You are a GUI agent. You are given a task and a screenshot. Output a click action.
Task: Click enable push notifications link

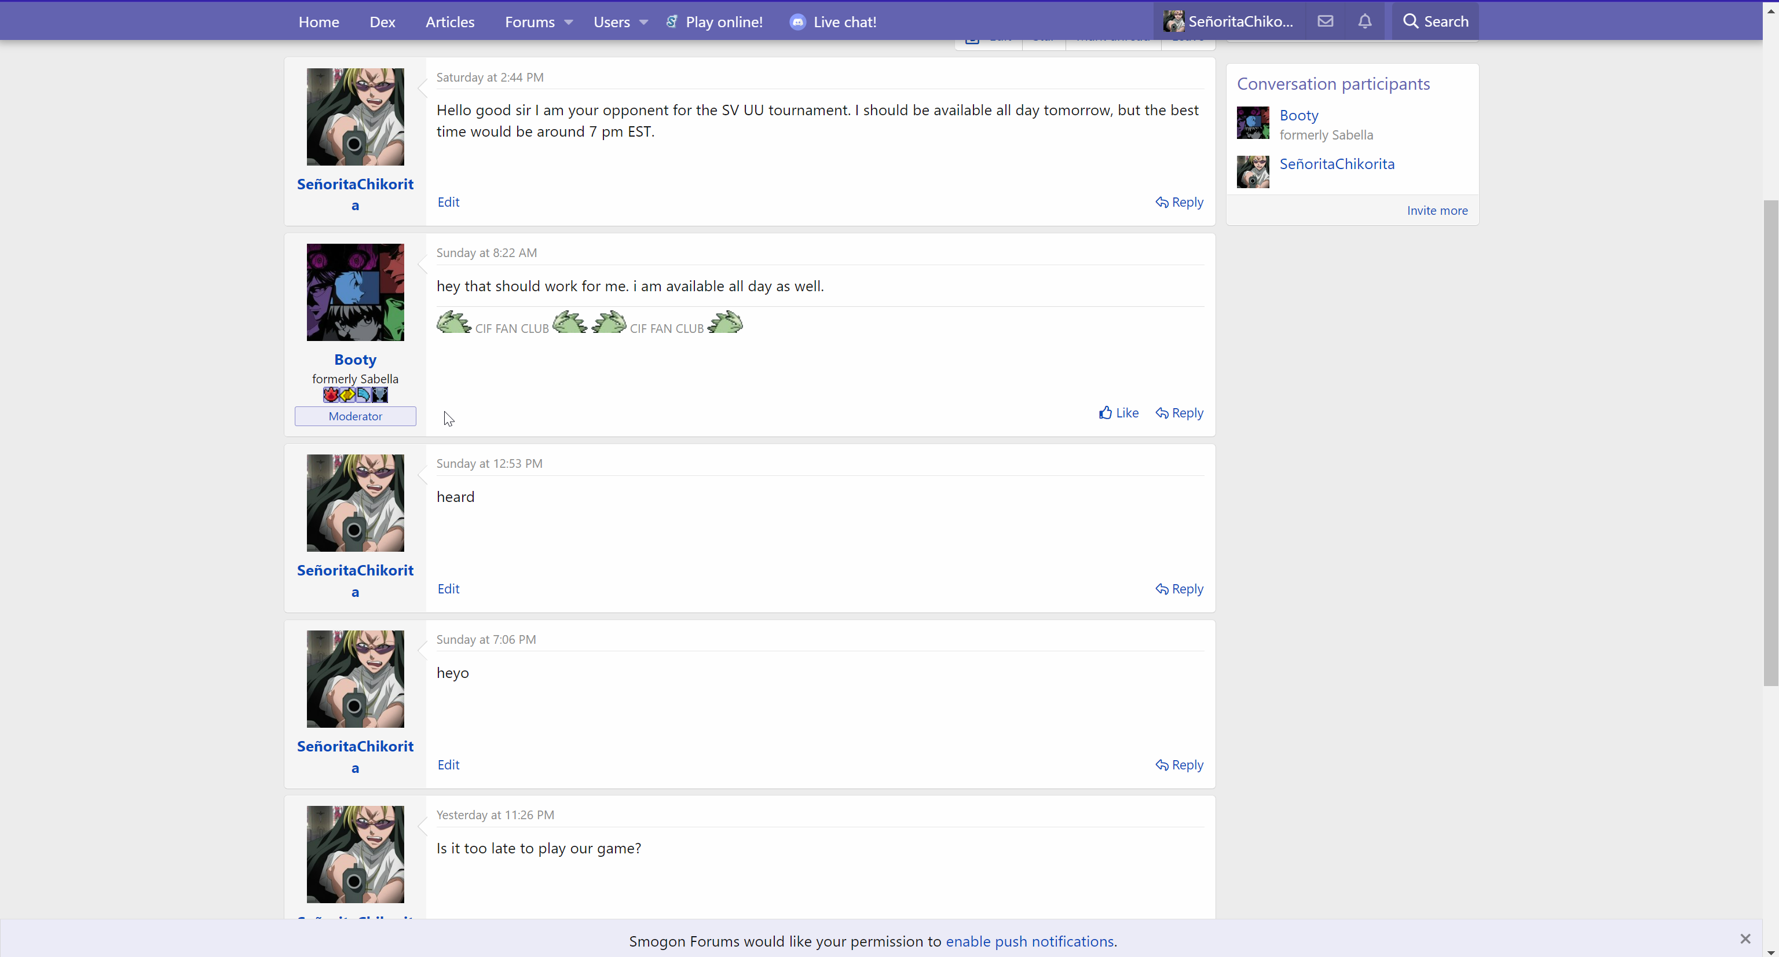1029,941
